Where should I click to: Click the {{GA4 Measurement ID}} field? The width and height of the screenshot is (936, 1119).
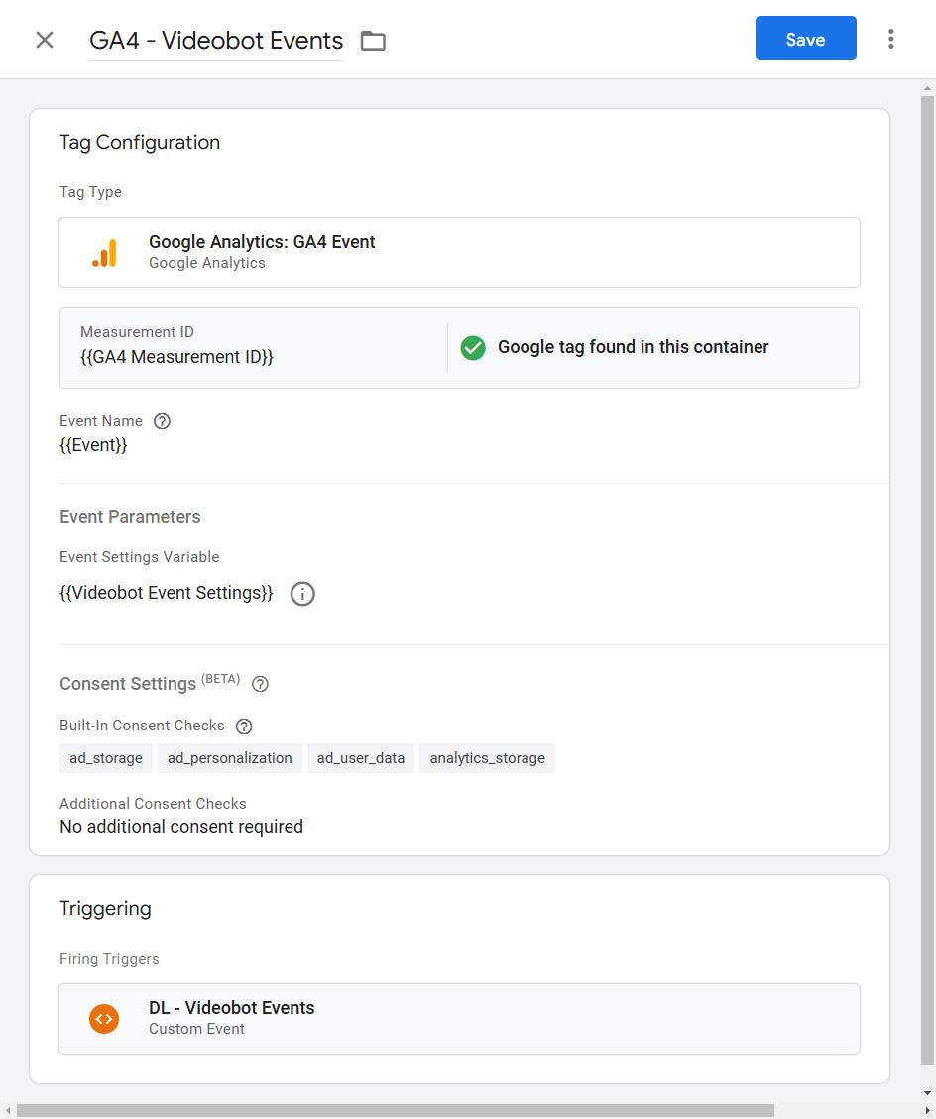176,356
